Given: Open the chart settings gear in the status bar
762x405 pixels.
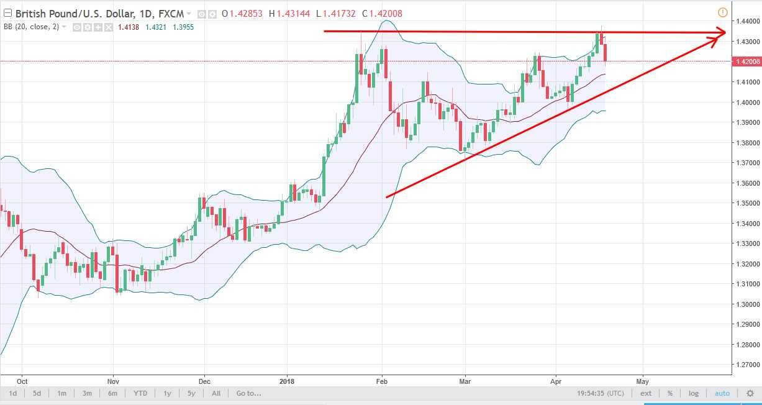Looking at the screenshot, I should pos(750,393).
